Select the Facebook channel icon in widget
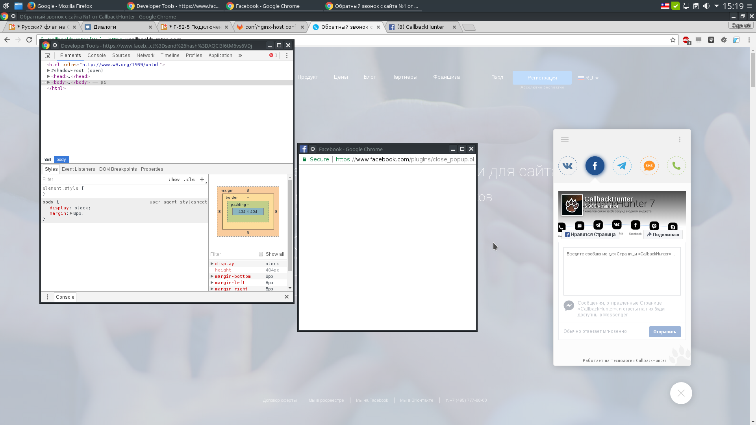Image resolution: width=756 pixels, height=425 pixels. pos(595,166)
